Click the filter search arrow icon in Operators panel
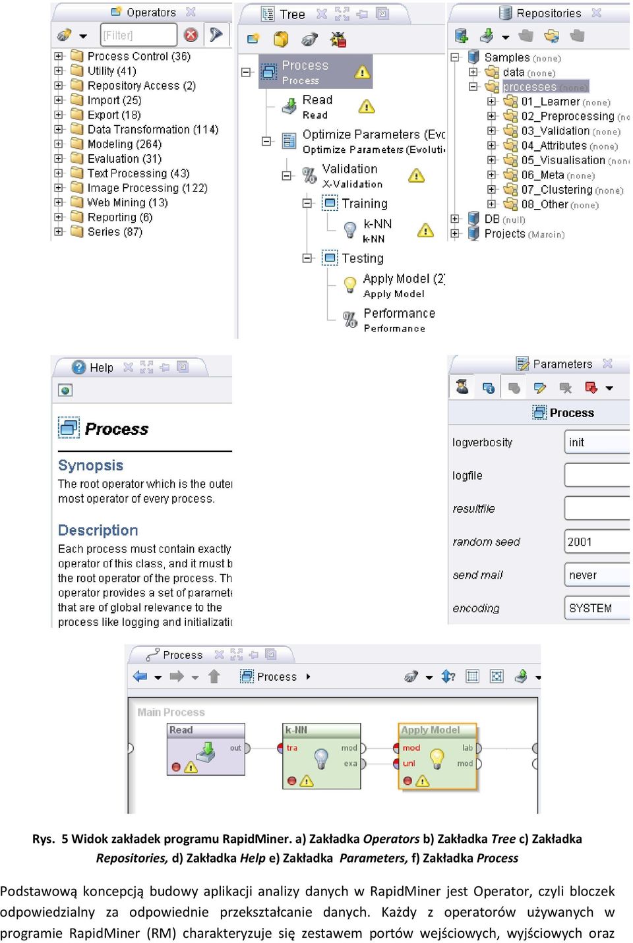 [x=216, y=35]
